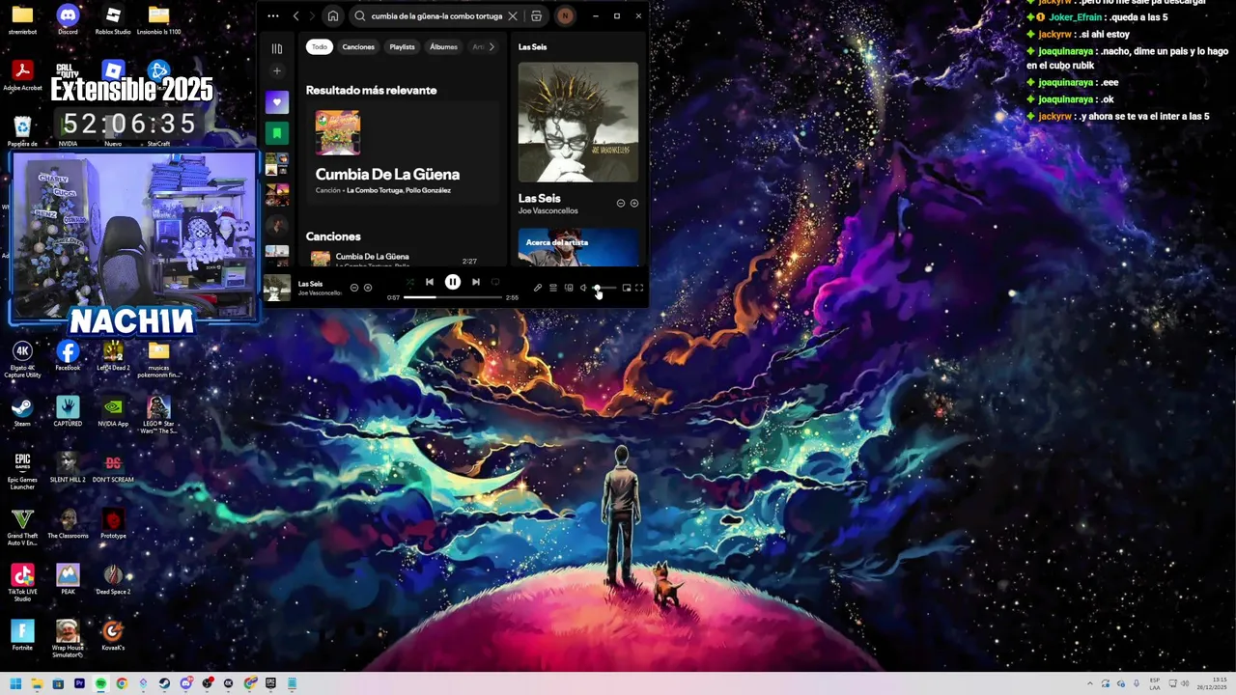The width and height of the screenshot is (1236, 695).
Task: Open the Acerca del artista card
Action: (x=578, y=246)
